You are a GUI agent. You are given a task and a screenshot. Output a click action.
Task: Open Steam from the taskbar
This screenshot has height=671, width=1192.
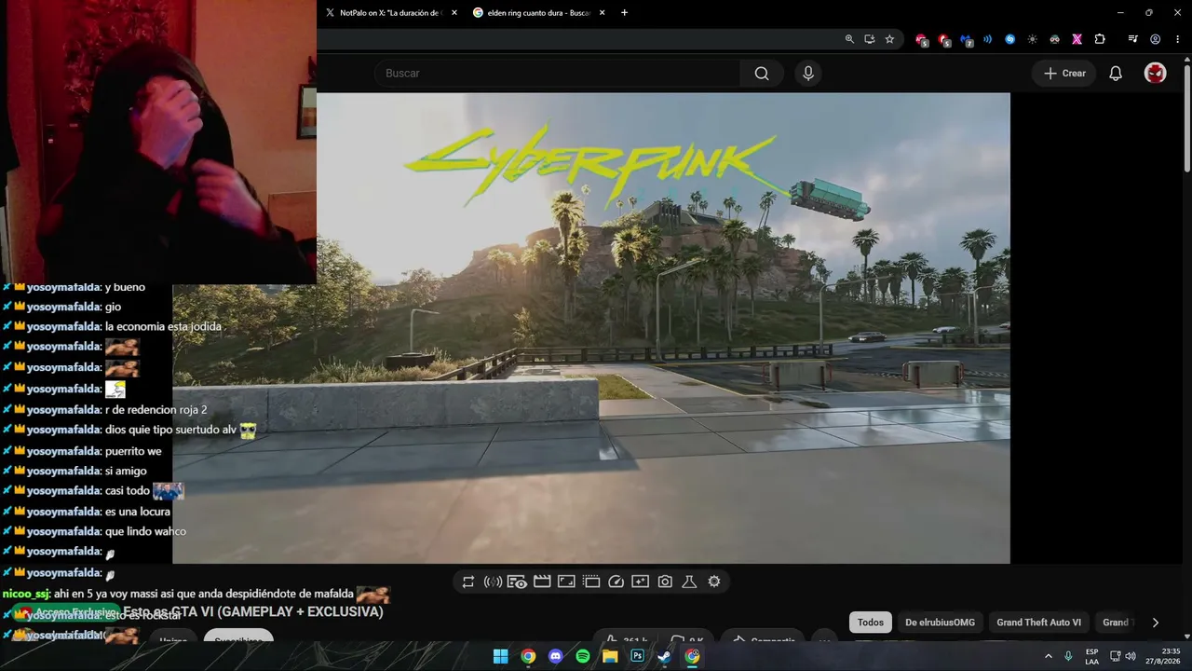664,656
